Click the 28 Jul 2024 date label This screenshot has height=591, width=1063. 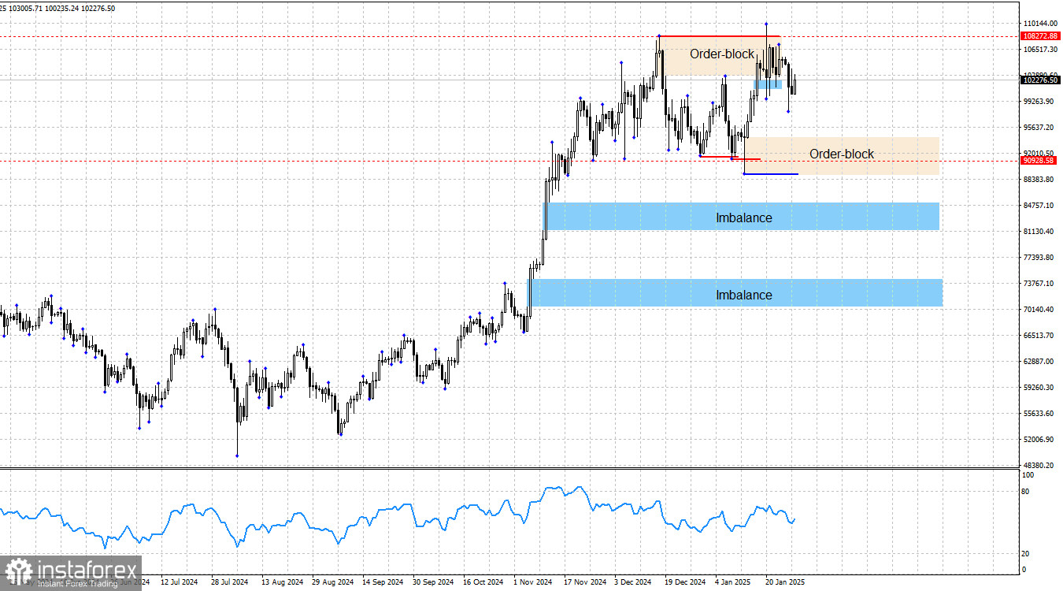click(230, 582)
